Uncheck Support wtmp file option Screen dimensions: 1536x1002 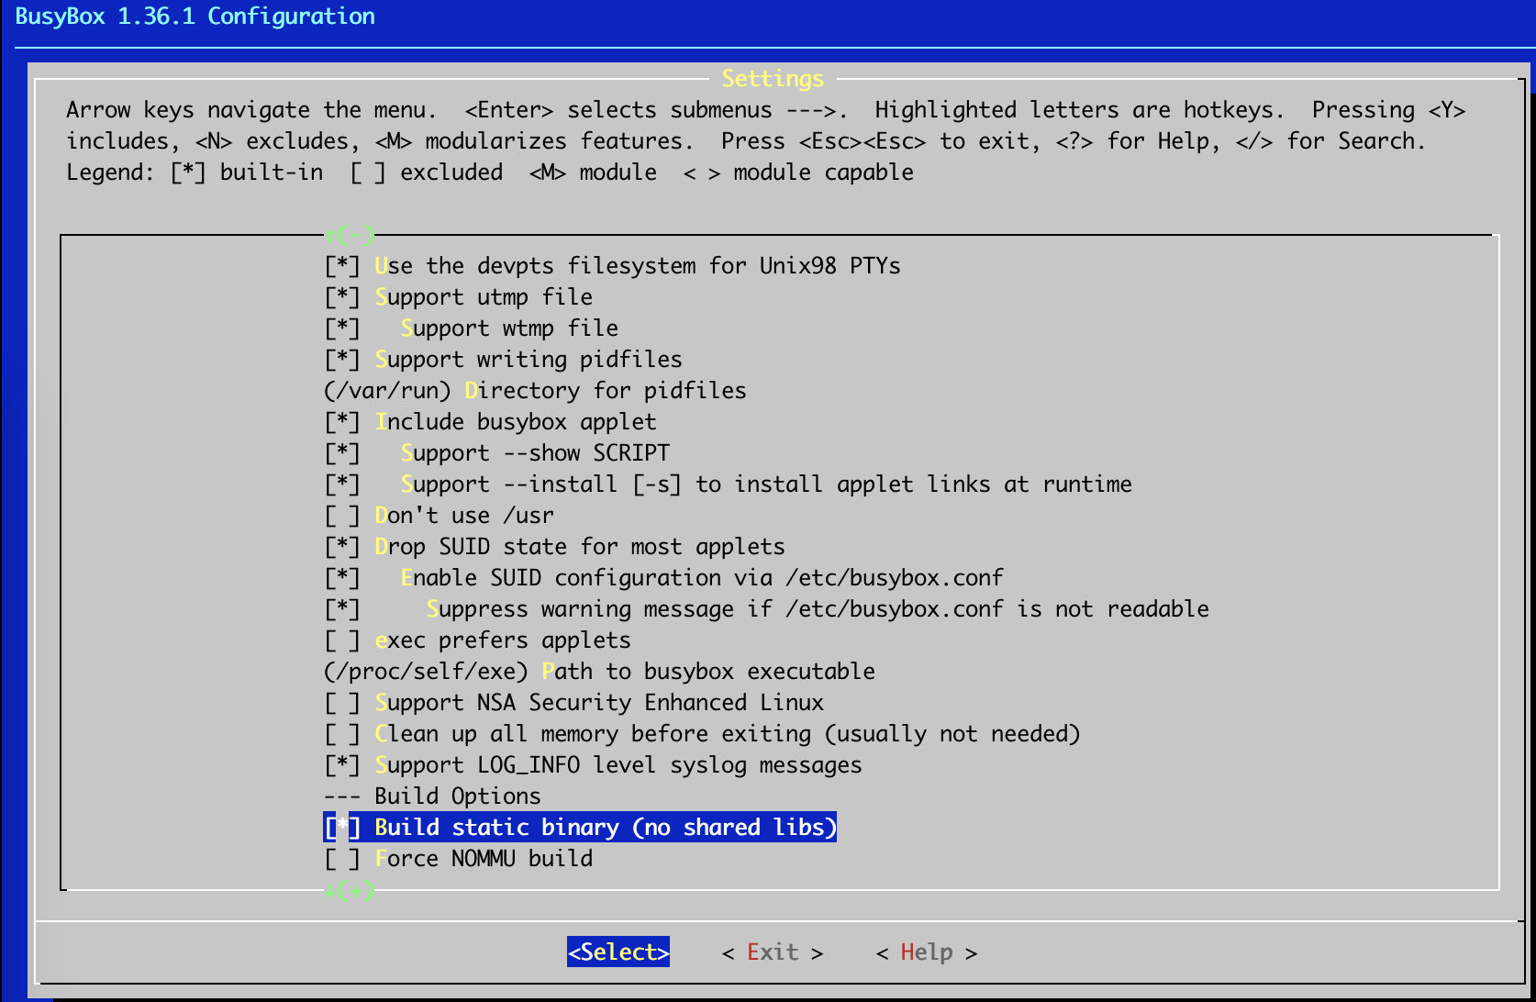[342, 328]
